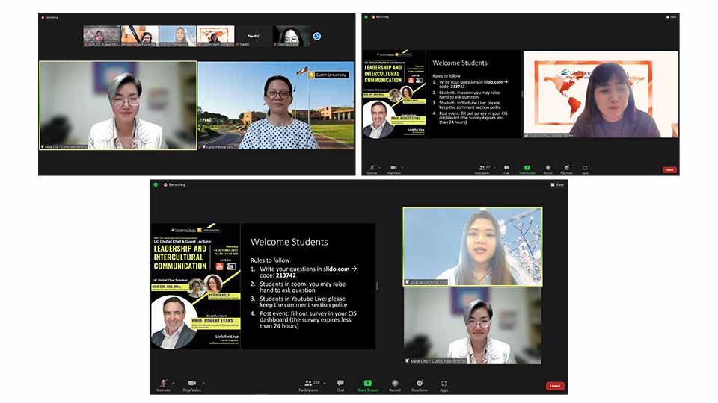Click Recording indicator in the top-left window

[x=50, y=17]
